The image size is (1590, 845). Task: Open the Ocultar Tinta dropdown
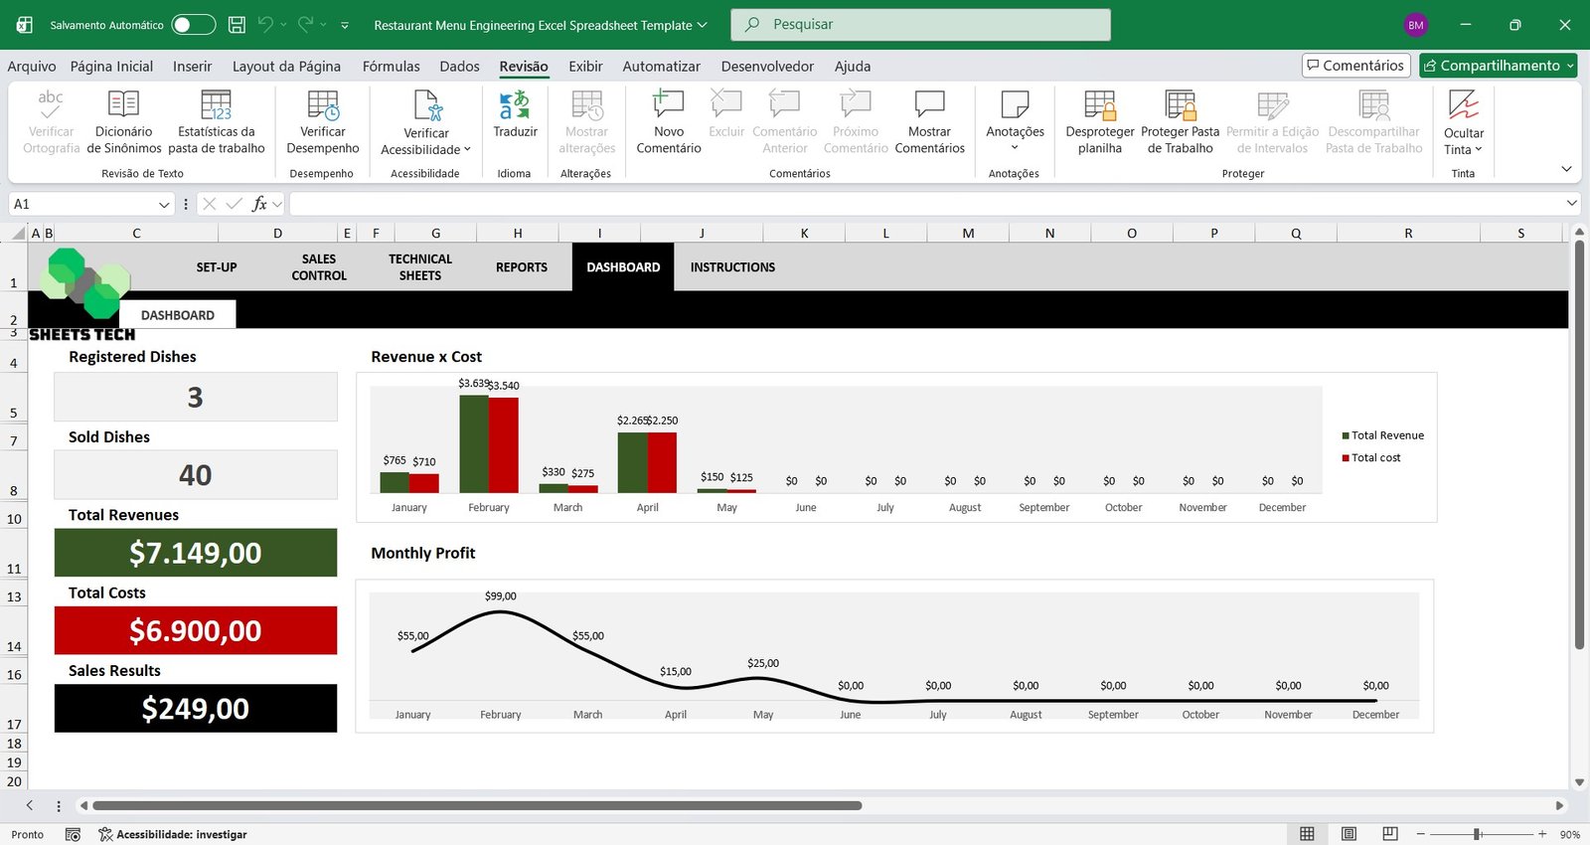coord(1463,149)
